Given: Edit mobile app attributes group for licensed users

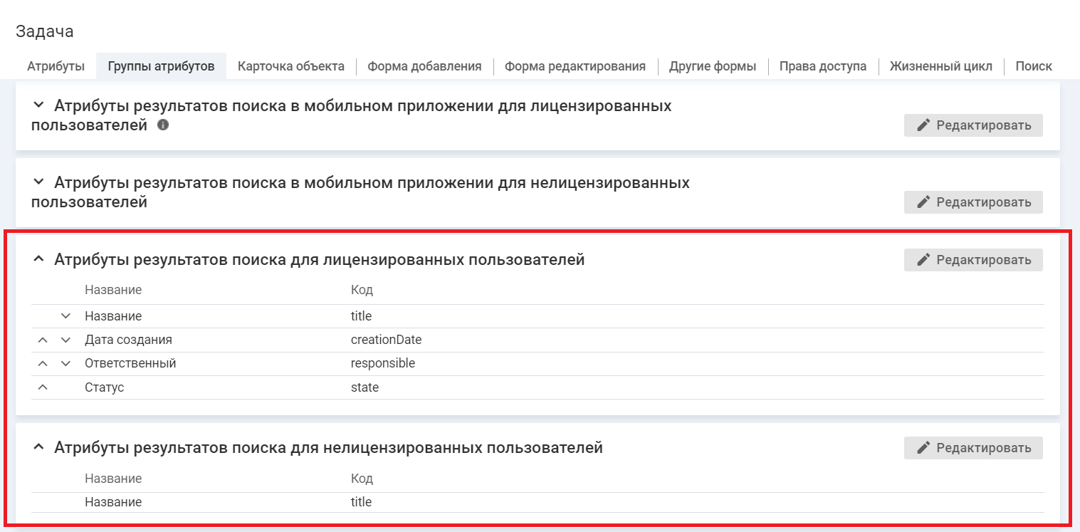Looking at the screenshot, I should pyautogui.click(x=972, y=125).
